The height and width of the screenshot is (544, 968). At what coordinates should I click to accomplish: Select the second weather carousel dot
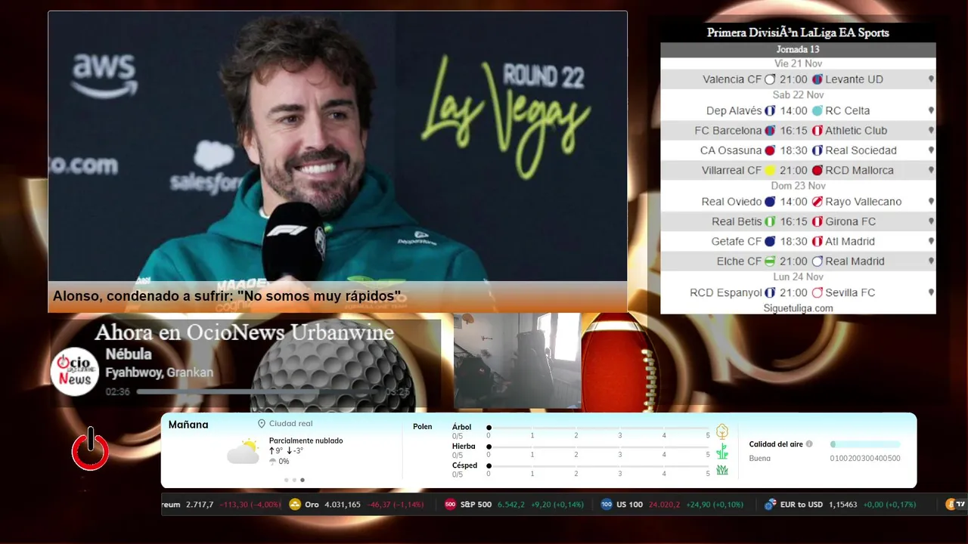(x=294, y=480)
